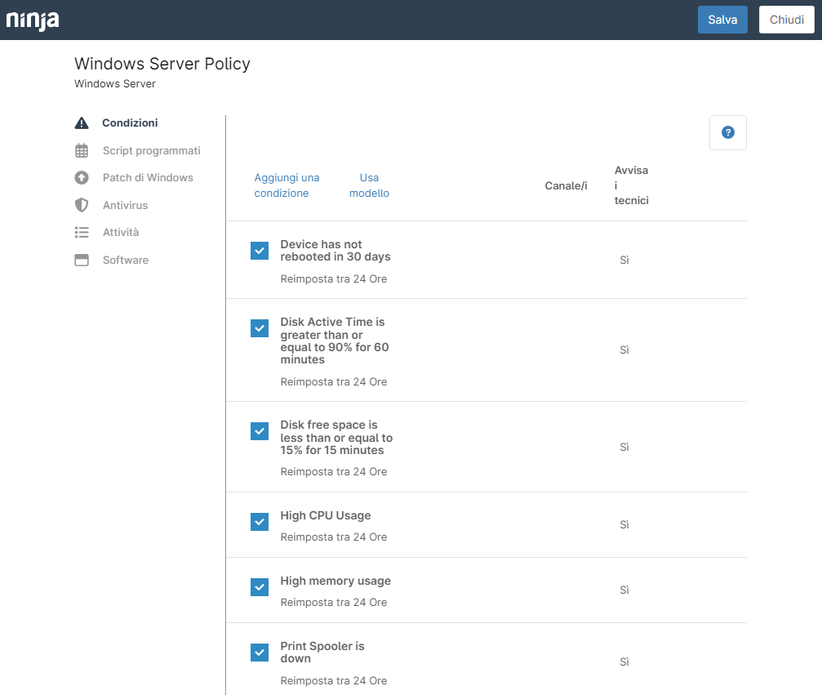This screenshot has width=822, height=695.
Task: Open the 'Print Spooler is down' condition
Action: coord(322,653)
